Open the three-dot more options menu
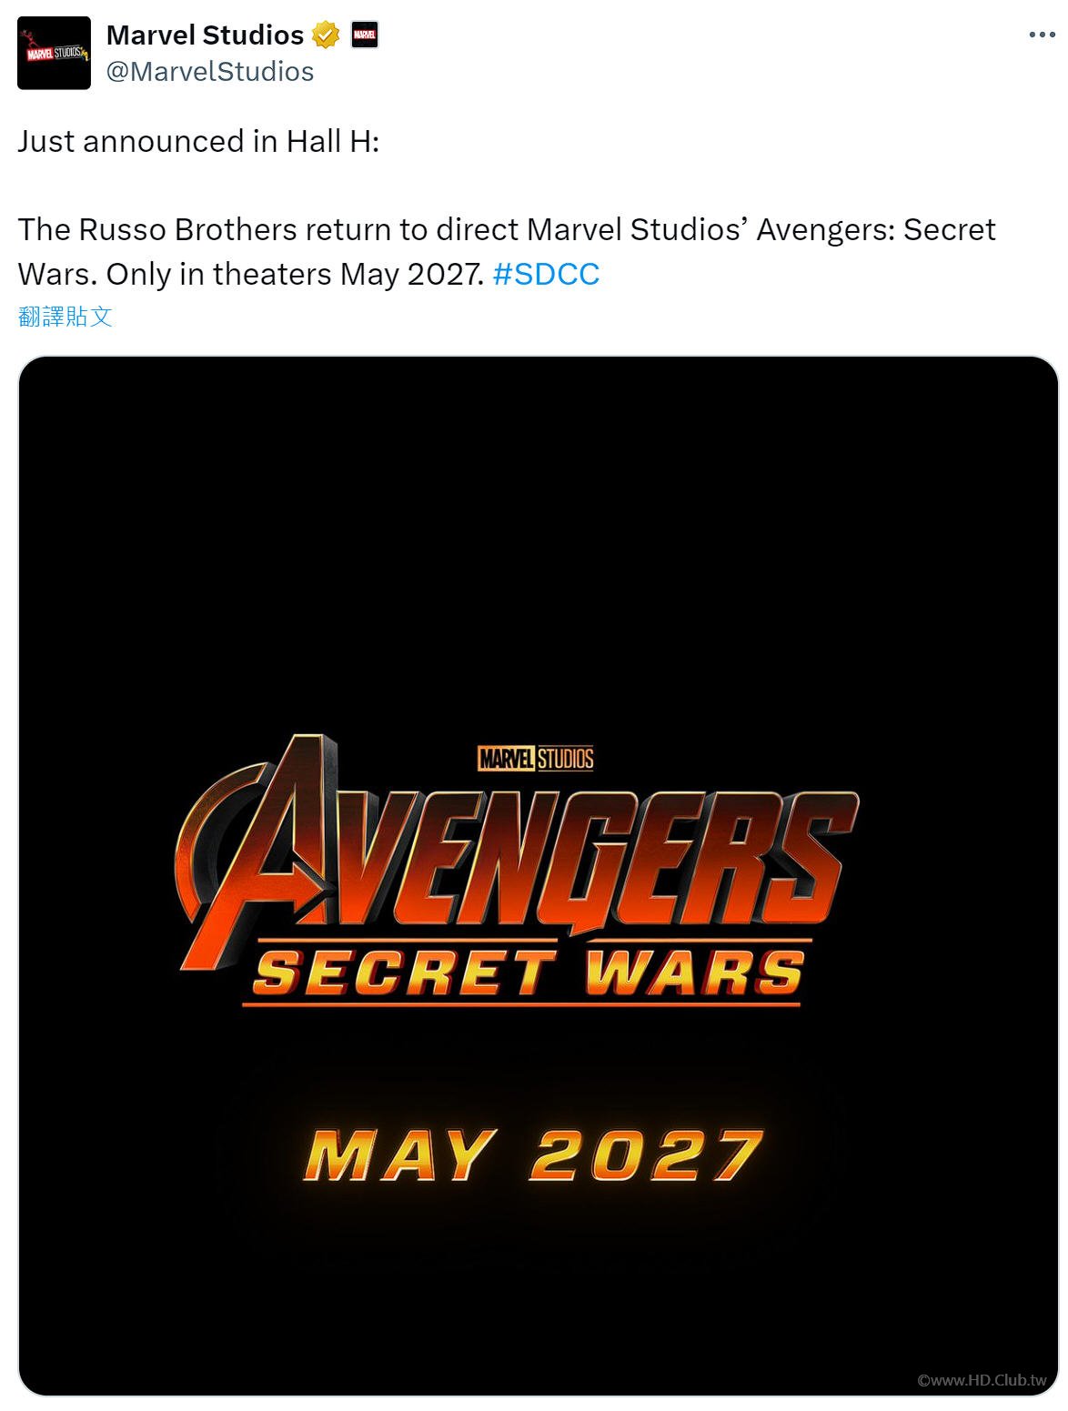Image resolution: width=1068 pixels, height=1411 pixels. coord(1042,35)
